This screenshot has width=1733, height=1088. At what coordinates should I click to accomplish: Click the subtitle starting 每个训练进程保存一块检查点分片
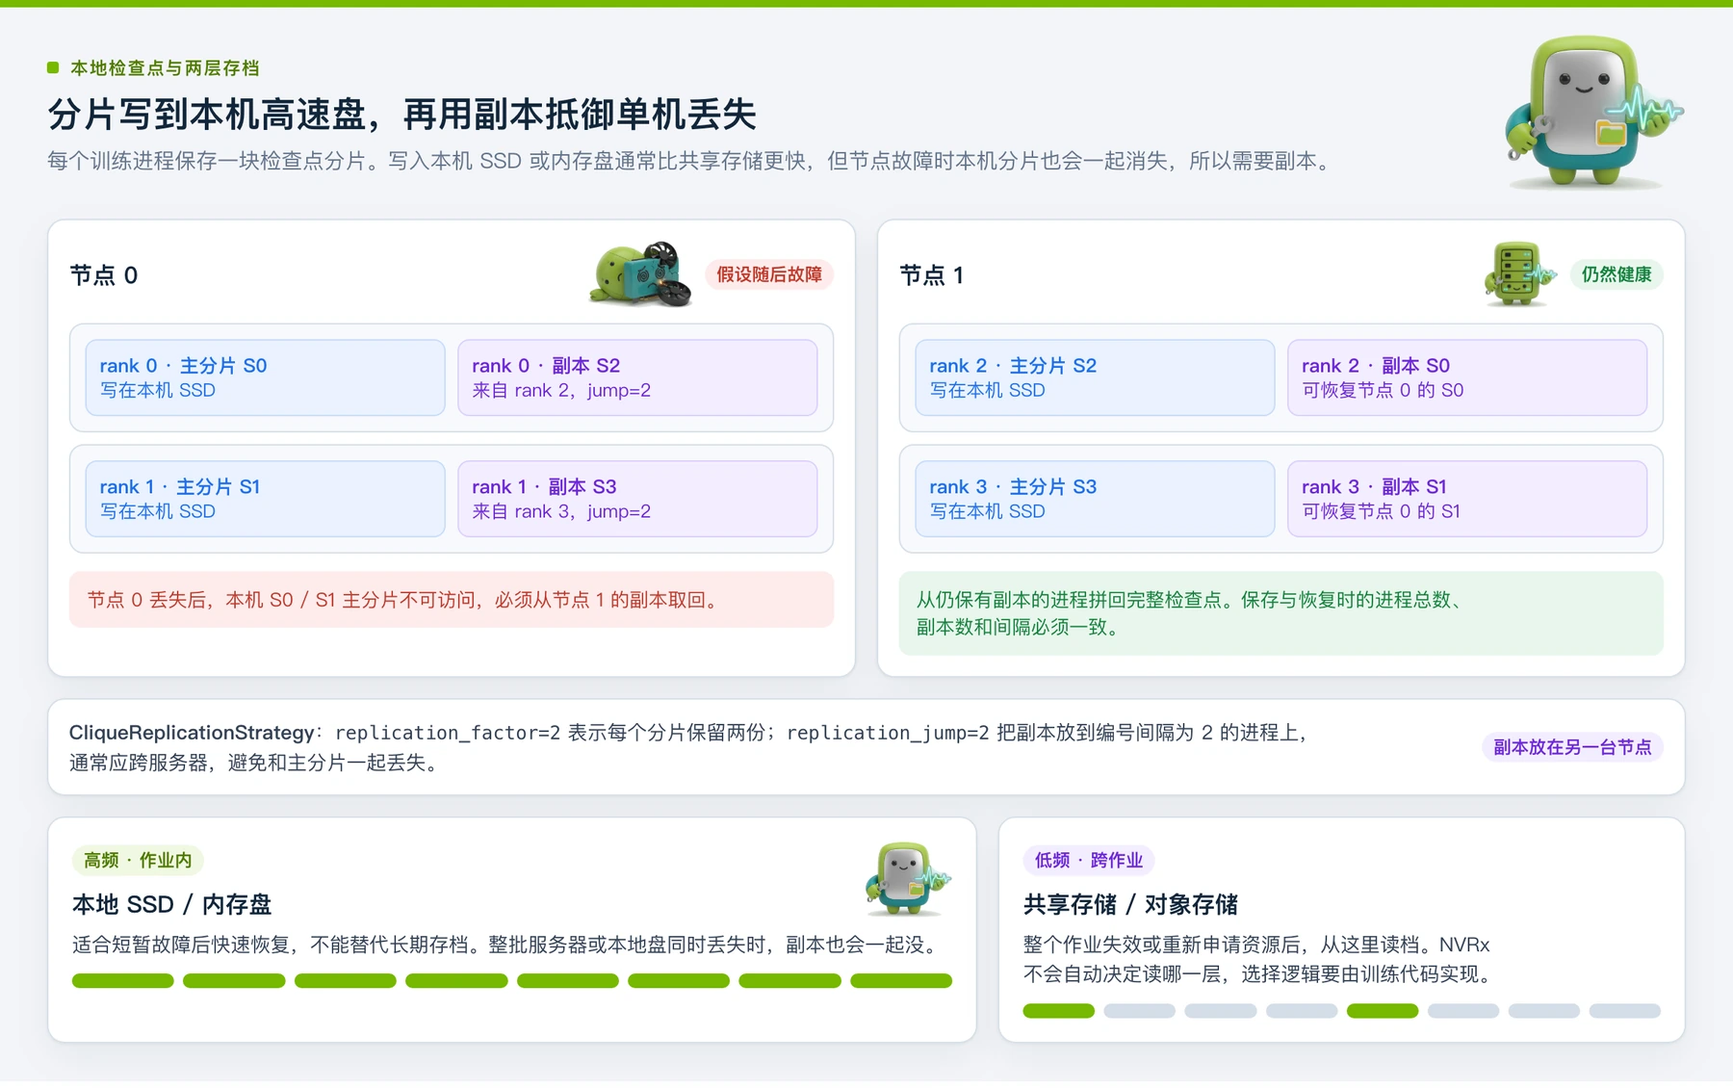point(690,161)
